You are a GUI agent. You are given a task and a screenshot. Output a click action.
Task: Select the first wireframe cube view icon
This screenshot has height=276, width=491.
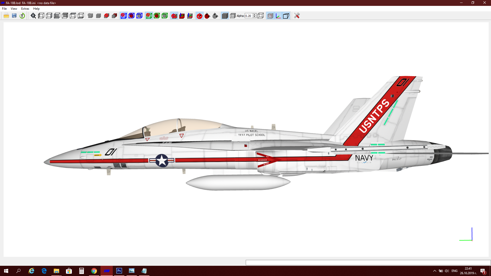(x=41, y=16)
